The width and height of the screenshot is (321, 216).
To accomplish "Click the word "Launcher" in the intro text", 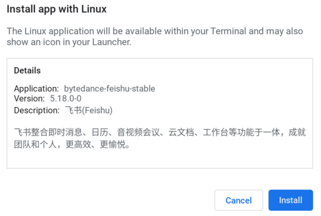I will (110, 42).
